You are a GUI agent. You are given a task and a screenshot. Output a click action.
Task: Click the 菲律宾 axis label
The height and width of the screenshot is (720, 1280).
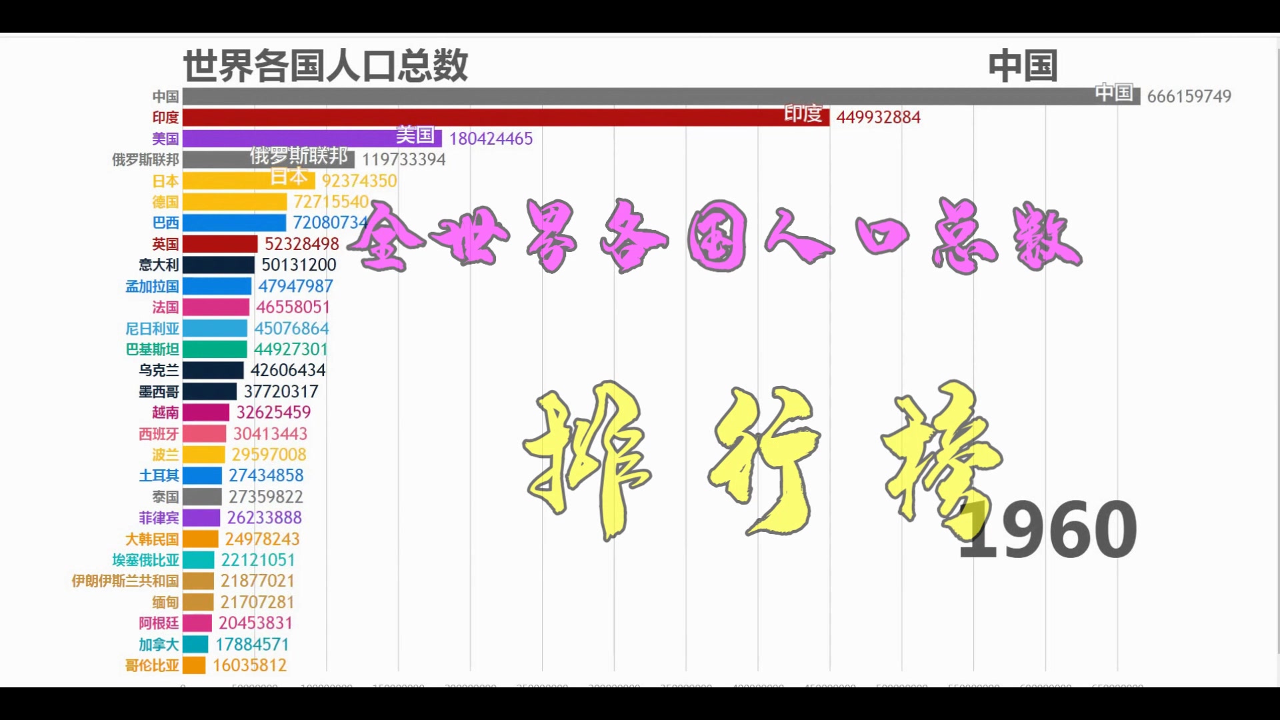click(x=159, y=517)
